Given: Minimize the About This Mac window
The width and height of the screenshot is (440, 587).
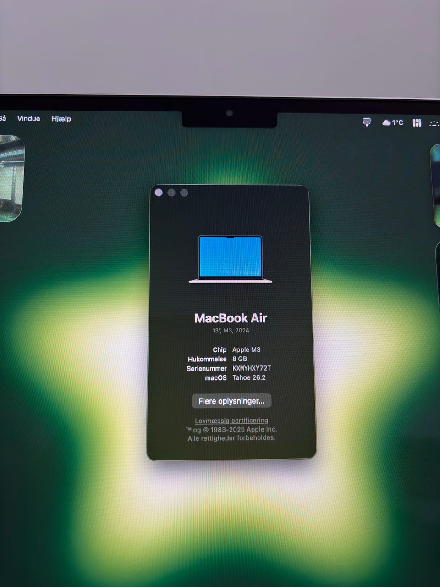Looking at the screenshot, I should [x=171, y=193].
